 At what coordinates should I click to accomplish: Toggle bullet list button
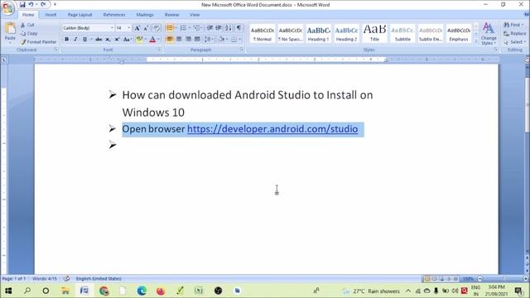click(x=170, y=28)
